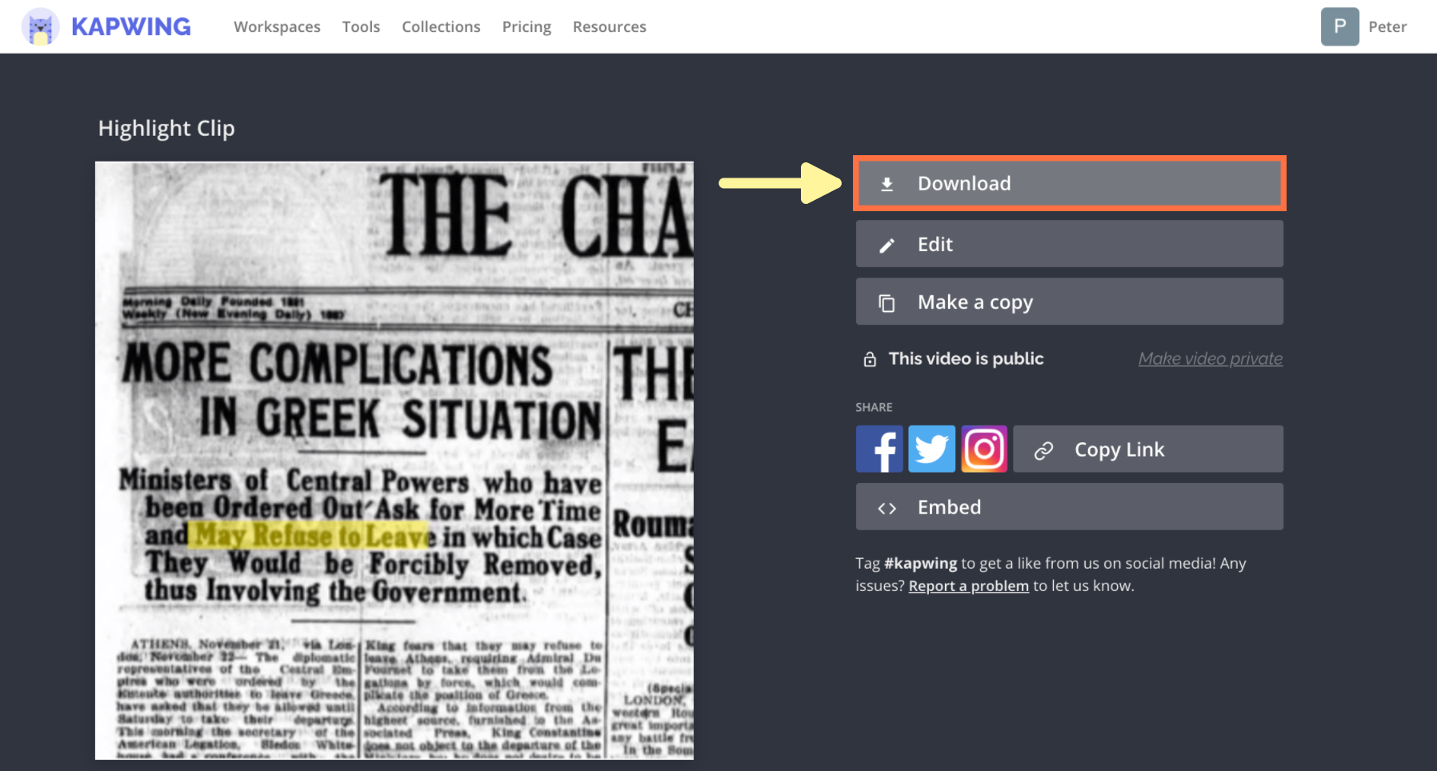
Task: Click the pencil Edit icon
Action: [887, 246]
